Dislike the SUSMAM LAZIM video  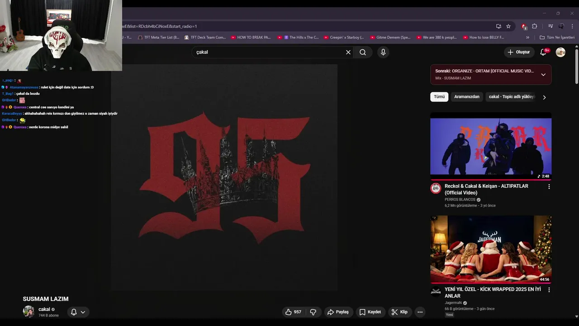click(x=313, y=312)
